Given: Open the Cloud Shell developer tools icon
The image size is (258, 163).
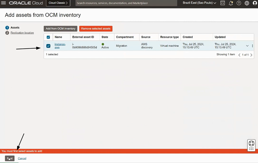Looking at the screenshot, I should [x=223, y=3].
